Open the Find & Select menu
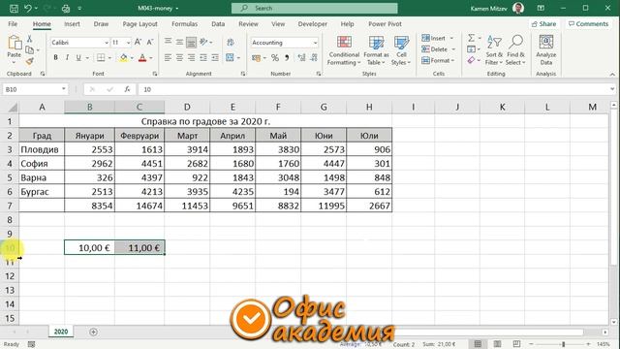The image size is (620, 349). click(x=516, y=50)
